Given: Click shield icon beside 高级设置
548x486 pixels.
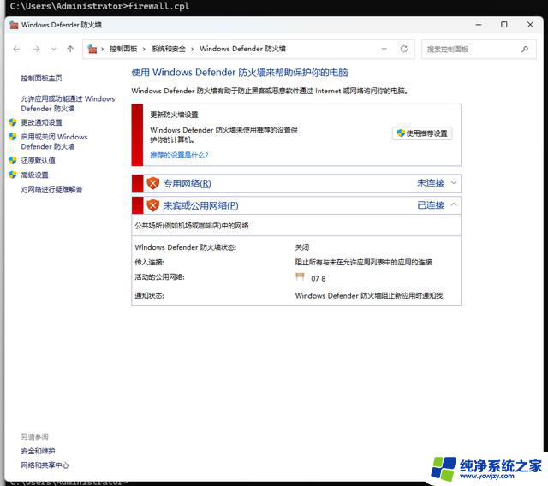Looking at the screenshot, I should click(x=13, y=175).
